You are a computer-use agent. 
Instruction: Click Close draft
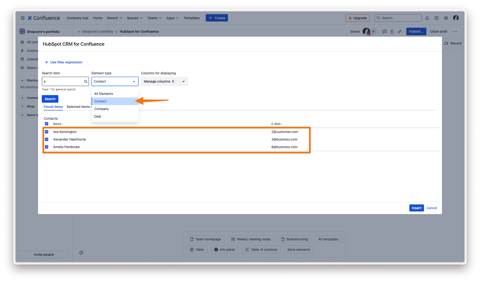pos(439,32)
